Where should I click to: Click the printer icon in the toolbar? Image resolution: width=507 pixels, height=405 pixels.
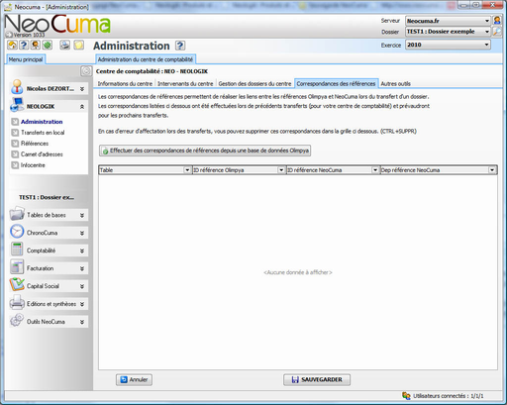click(64, 45)
